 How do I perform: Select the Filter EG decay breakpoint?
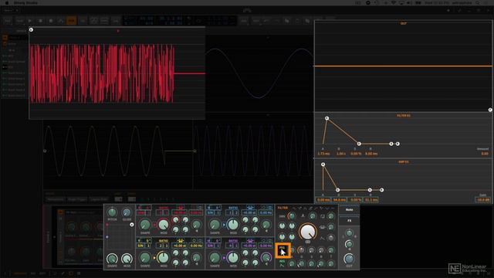(x=359, y=144)
